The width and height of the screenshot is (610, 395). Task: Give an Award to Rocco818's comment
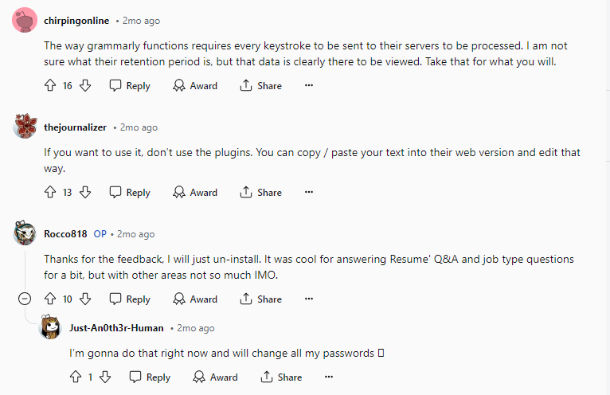[195, 299]
